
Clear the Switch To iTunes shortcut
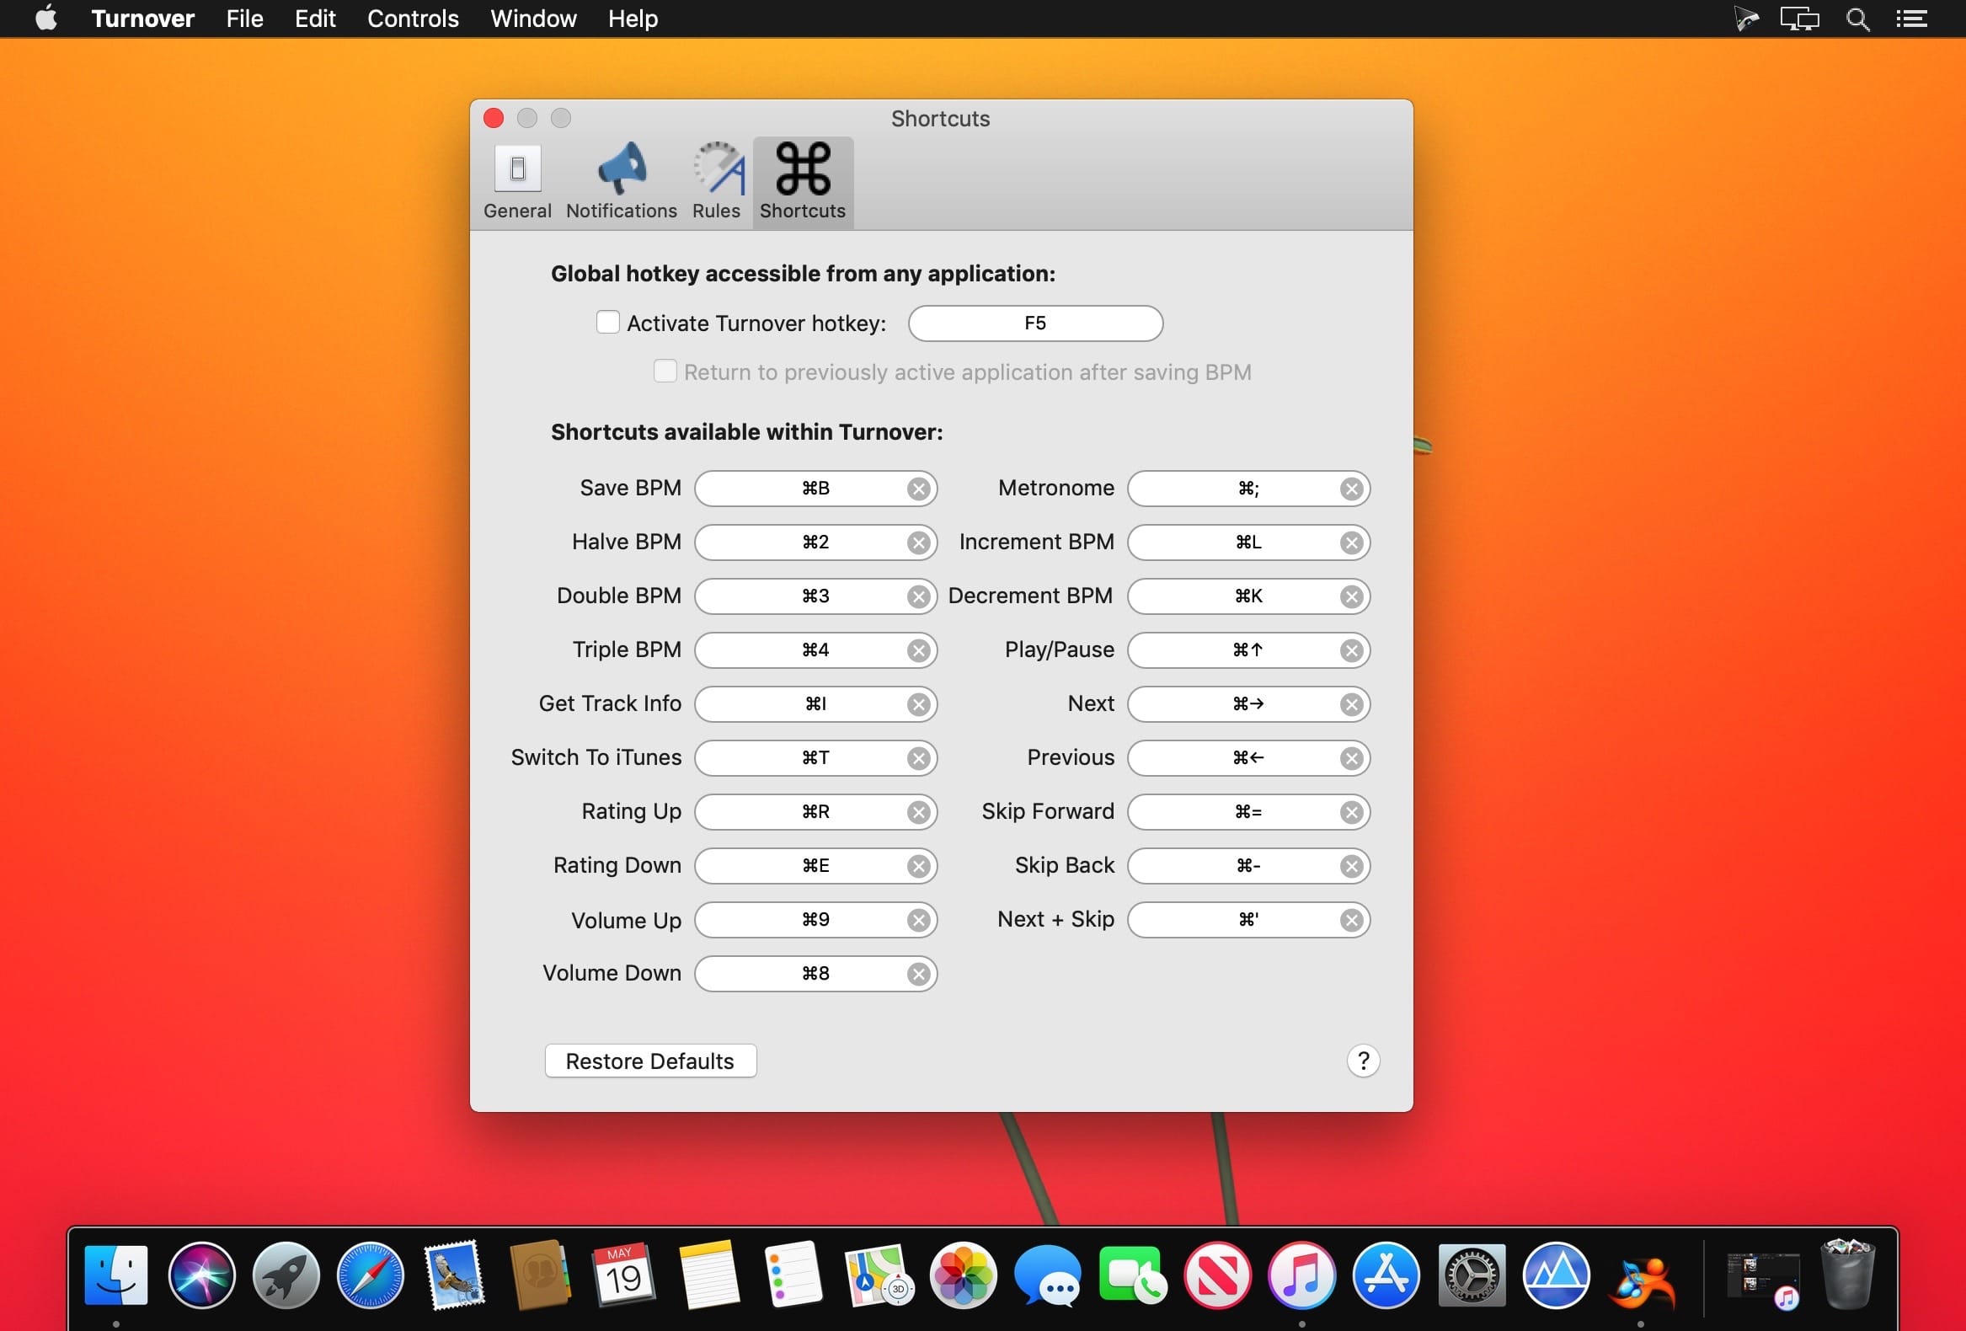(x=918, y=758)
